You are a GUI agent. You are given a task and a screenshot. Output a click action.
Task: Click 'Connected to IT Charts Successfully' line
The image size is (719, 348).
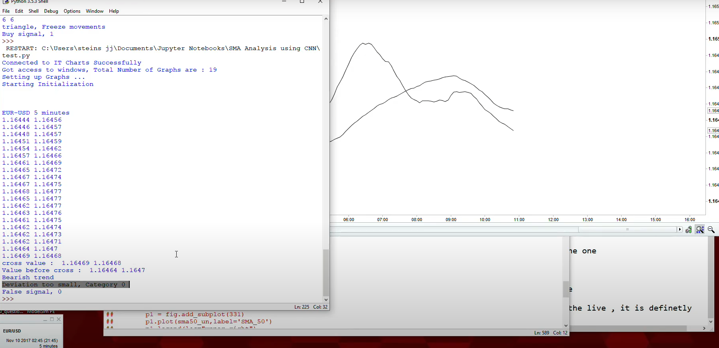72,63
